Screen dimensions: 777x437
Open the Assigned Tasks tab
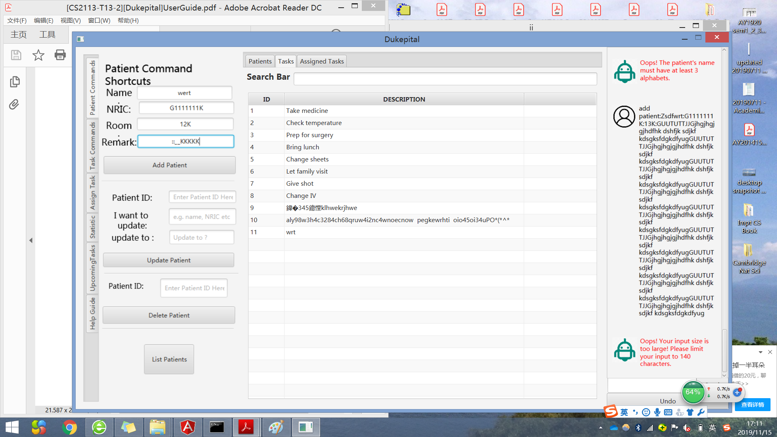pos(322,61)
